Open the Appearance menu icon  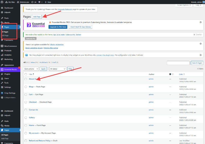click(x=2, y=65)
